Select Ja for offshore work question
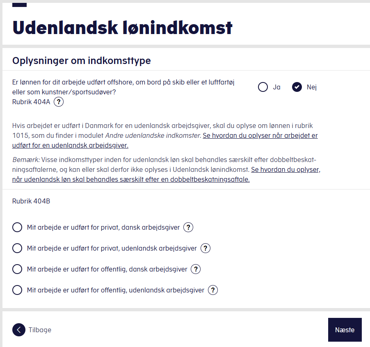 tap(263, 87)
